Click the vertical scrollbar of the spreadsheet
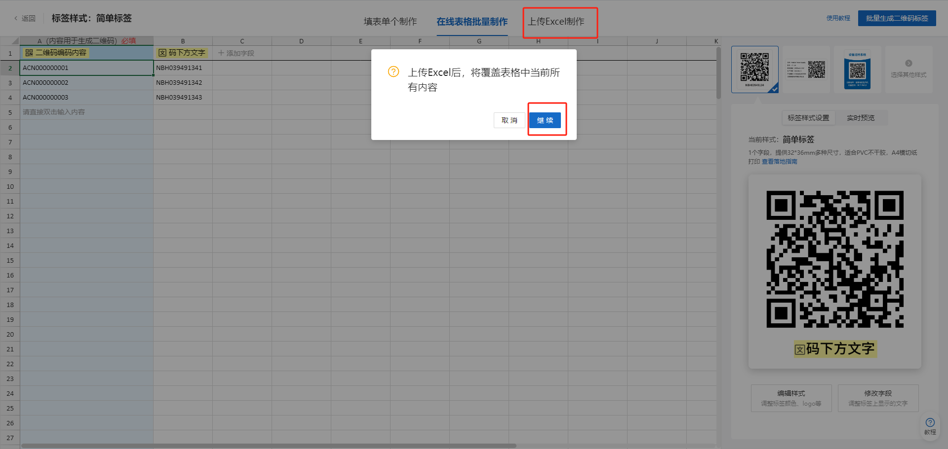Screen dimensions: 948x449 [718, 73]
